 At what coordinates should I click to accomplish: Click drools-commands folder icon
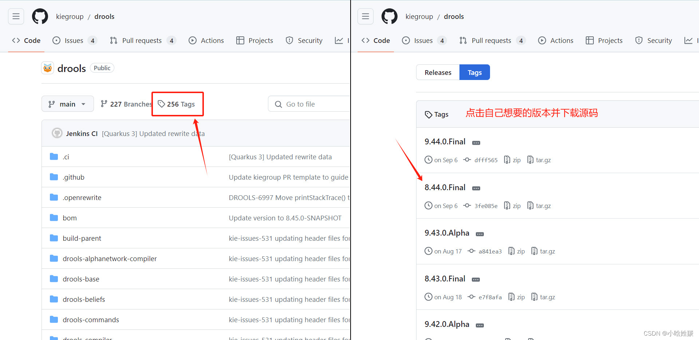(54, 319)
